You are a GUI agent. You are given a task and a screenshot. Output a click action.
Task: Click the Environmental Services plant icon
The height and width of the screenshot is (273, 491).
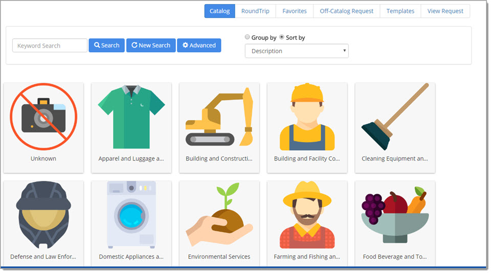[x=219, y=215]
